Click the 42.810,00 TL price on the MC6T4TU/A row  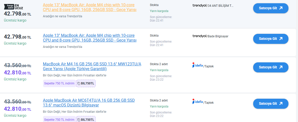point(18,109)
